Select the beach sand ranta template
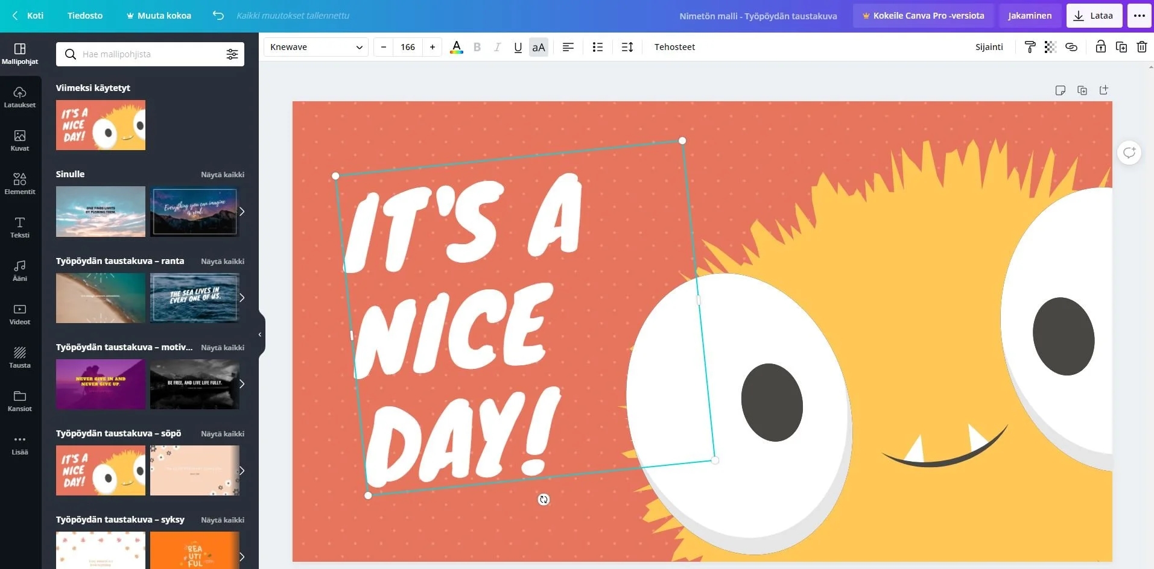This screenshot has height=569, width=1154. 101,298
